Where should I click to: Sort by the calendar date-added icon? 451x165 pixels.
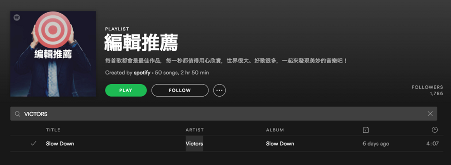tap(366, 130)
